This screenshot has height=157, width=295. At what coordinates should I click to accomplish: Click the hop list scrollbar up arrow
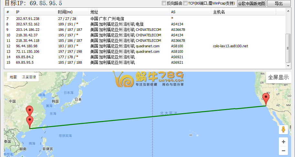point(289,11)
